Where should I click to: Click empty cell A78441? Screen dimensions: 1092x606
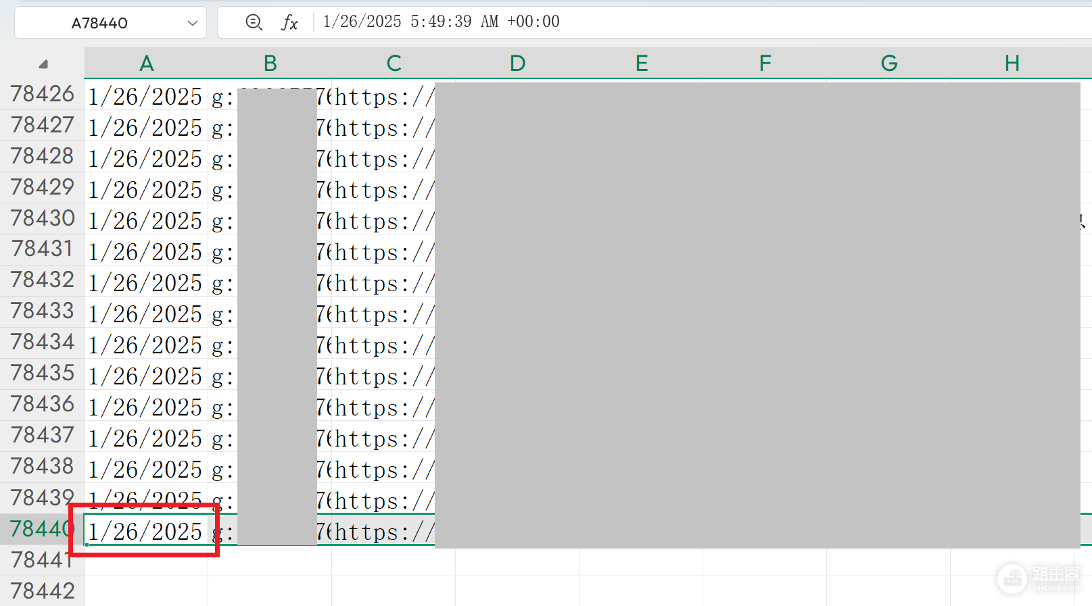pos(146,561)
